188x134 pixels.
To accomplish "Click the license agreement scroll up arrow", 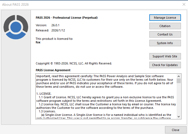I will pyautogui.click(x=179, y=76).
